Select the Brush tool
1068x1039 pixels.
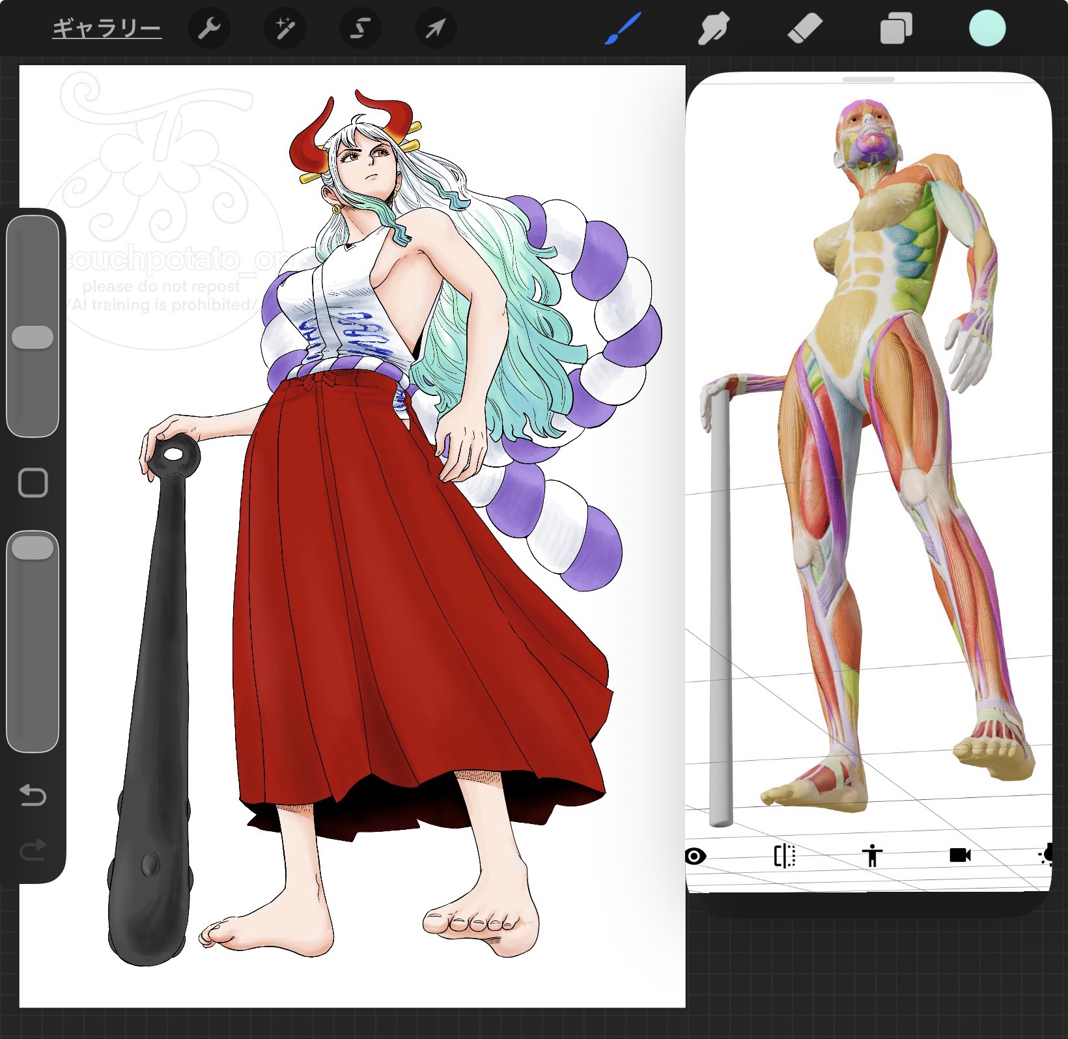click(623, 29)
